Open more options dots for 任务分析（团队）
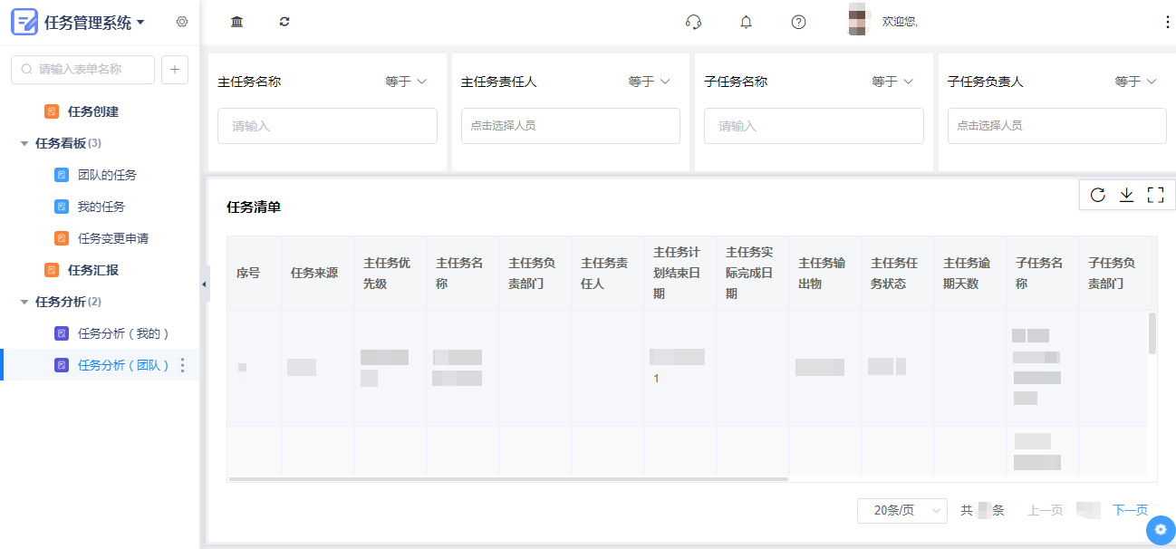The height and width of the screenshot is (549, 1176). point(183,365)
